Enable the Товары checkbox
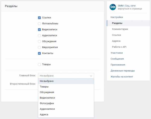The image size is (151, 119). pos(39,64)
